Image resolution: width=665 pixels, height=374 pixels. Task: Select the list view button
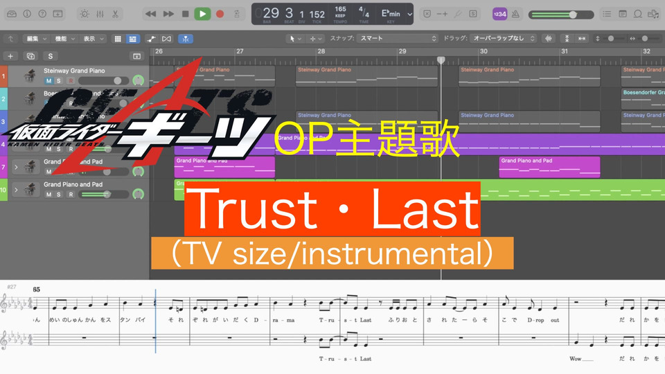133,39
